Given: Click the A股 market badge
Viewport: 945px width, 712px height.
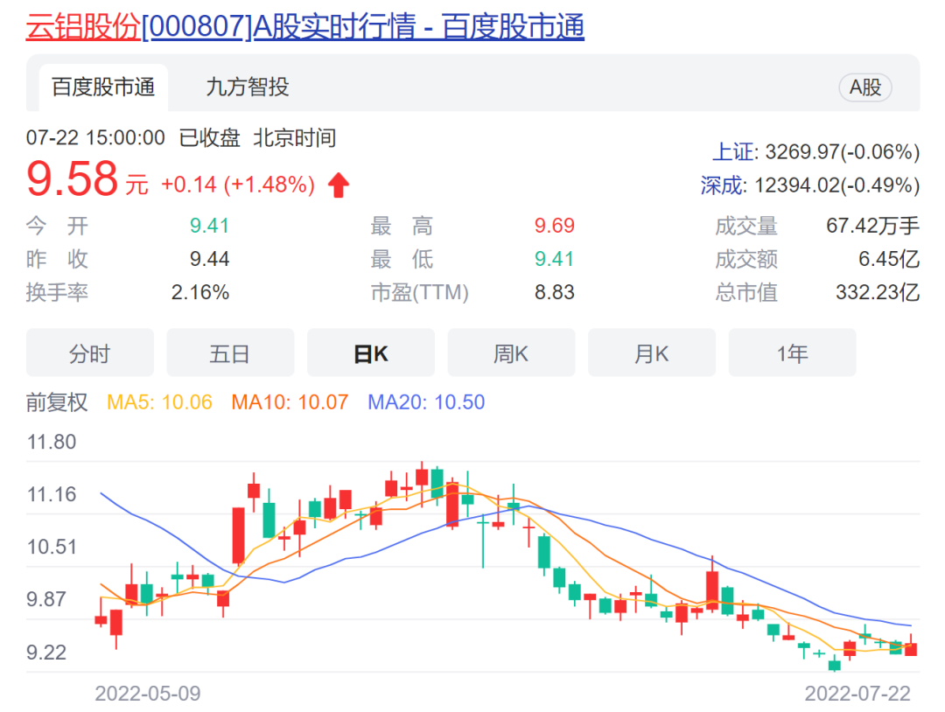Looking at the screenshot, I should (x=864, y=87).
